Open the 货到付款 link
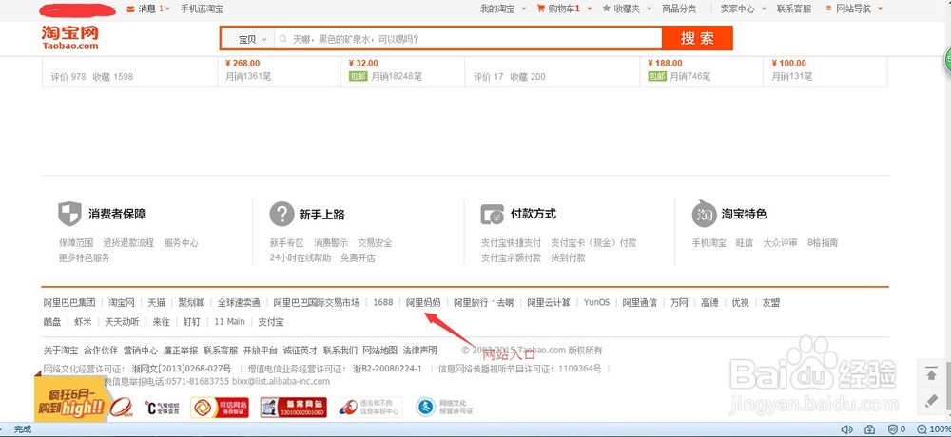Image resolution: width=951 pixels, height=437 pixels. pos(568,257)
